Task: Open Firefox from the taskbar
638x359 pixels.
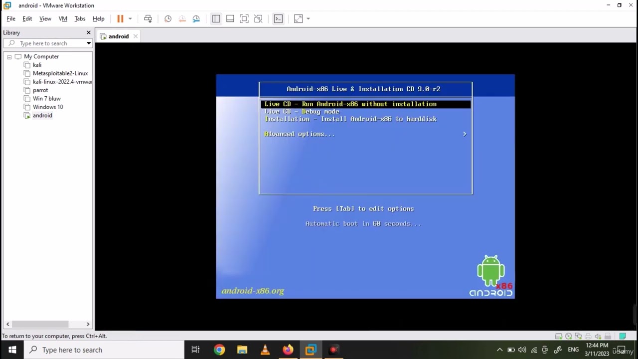Action: 288,350
